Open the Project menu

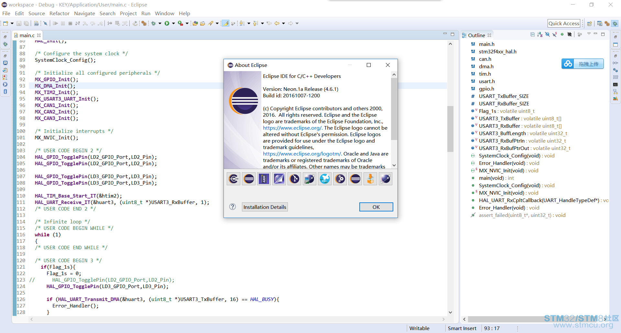(128, 13)
